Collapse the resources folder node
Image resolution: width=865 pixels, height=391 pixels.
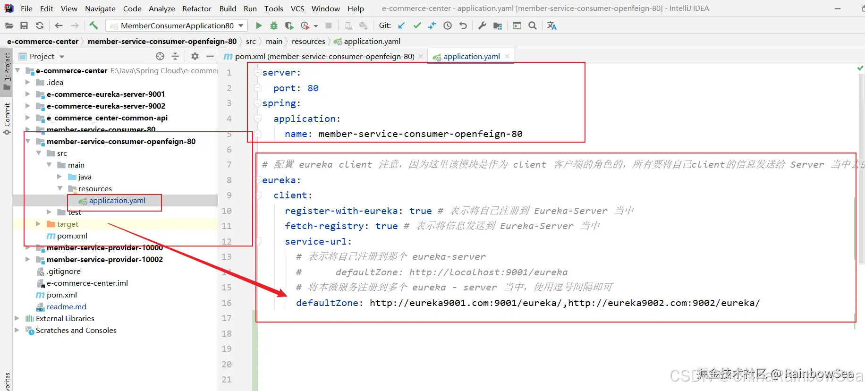60,188
